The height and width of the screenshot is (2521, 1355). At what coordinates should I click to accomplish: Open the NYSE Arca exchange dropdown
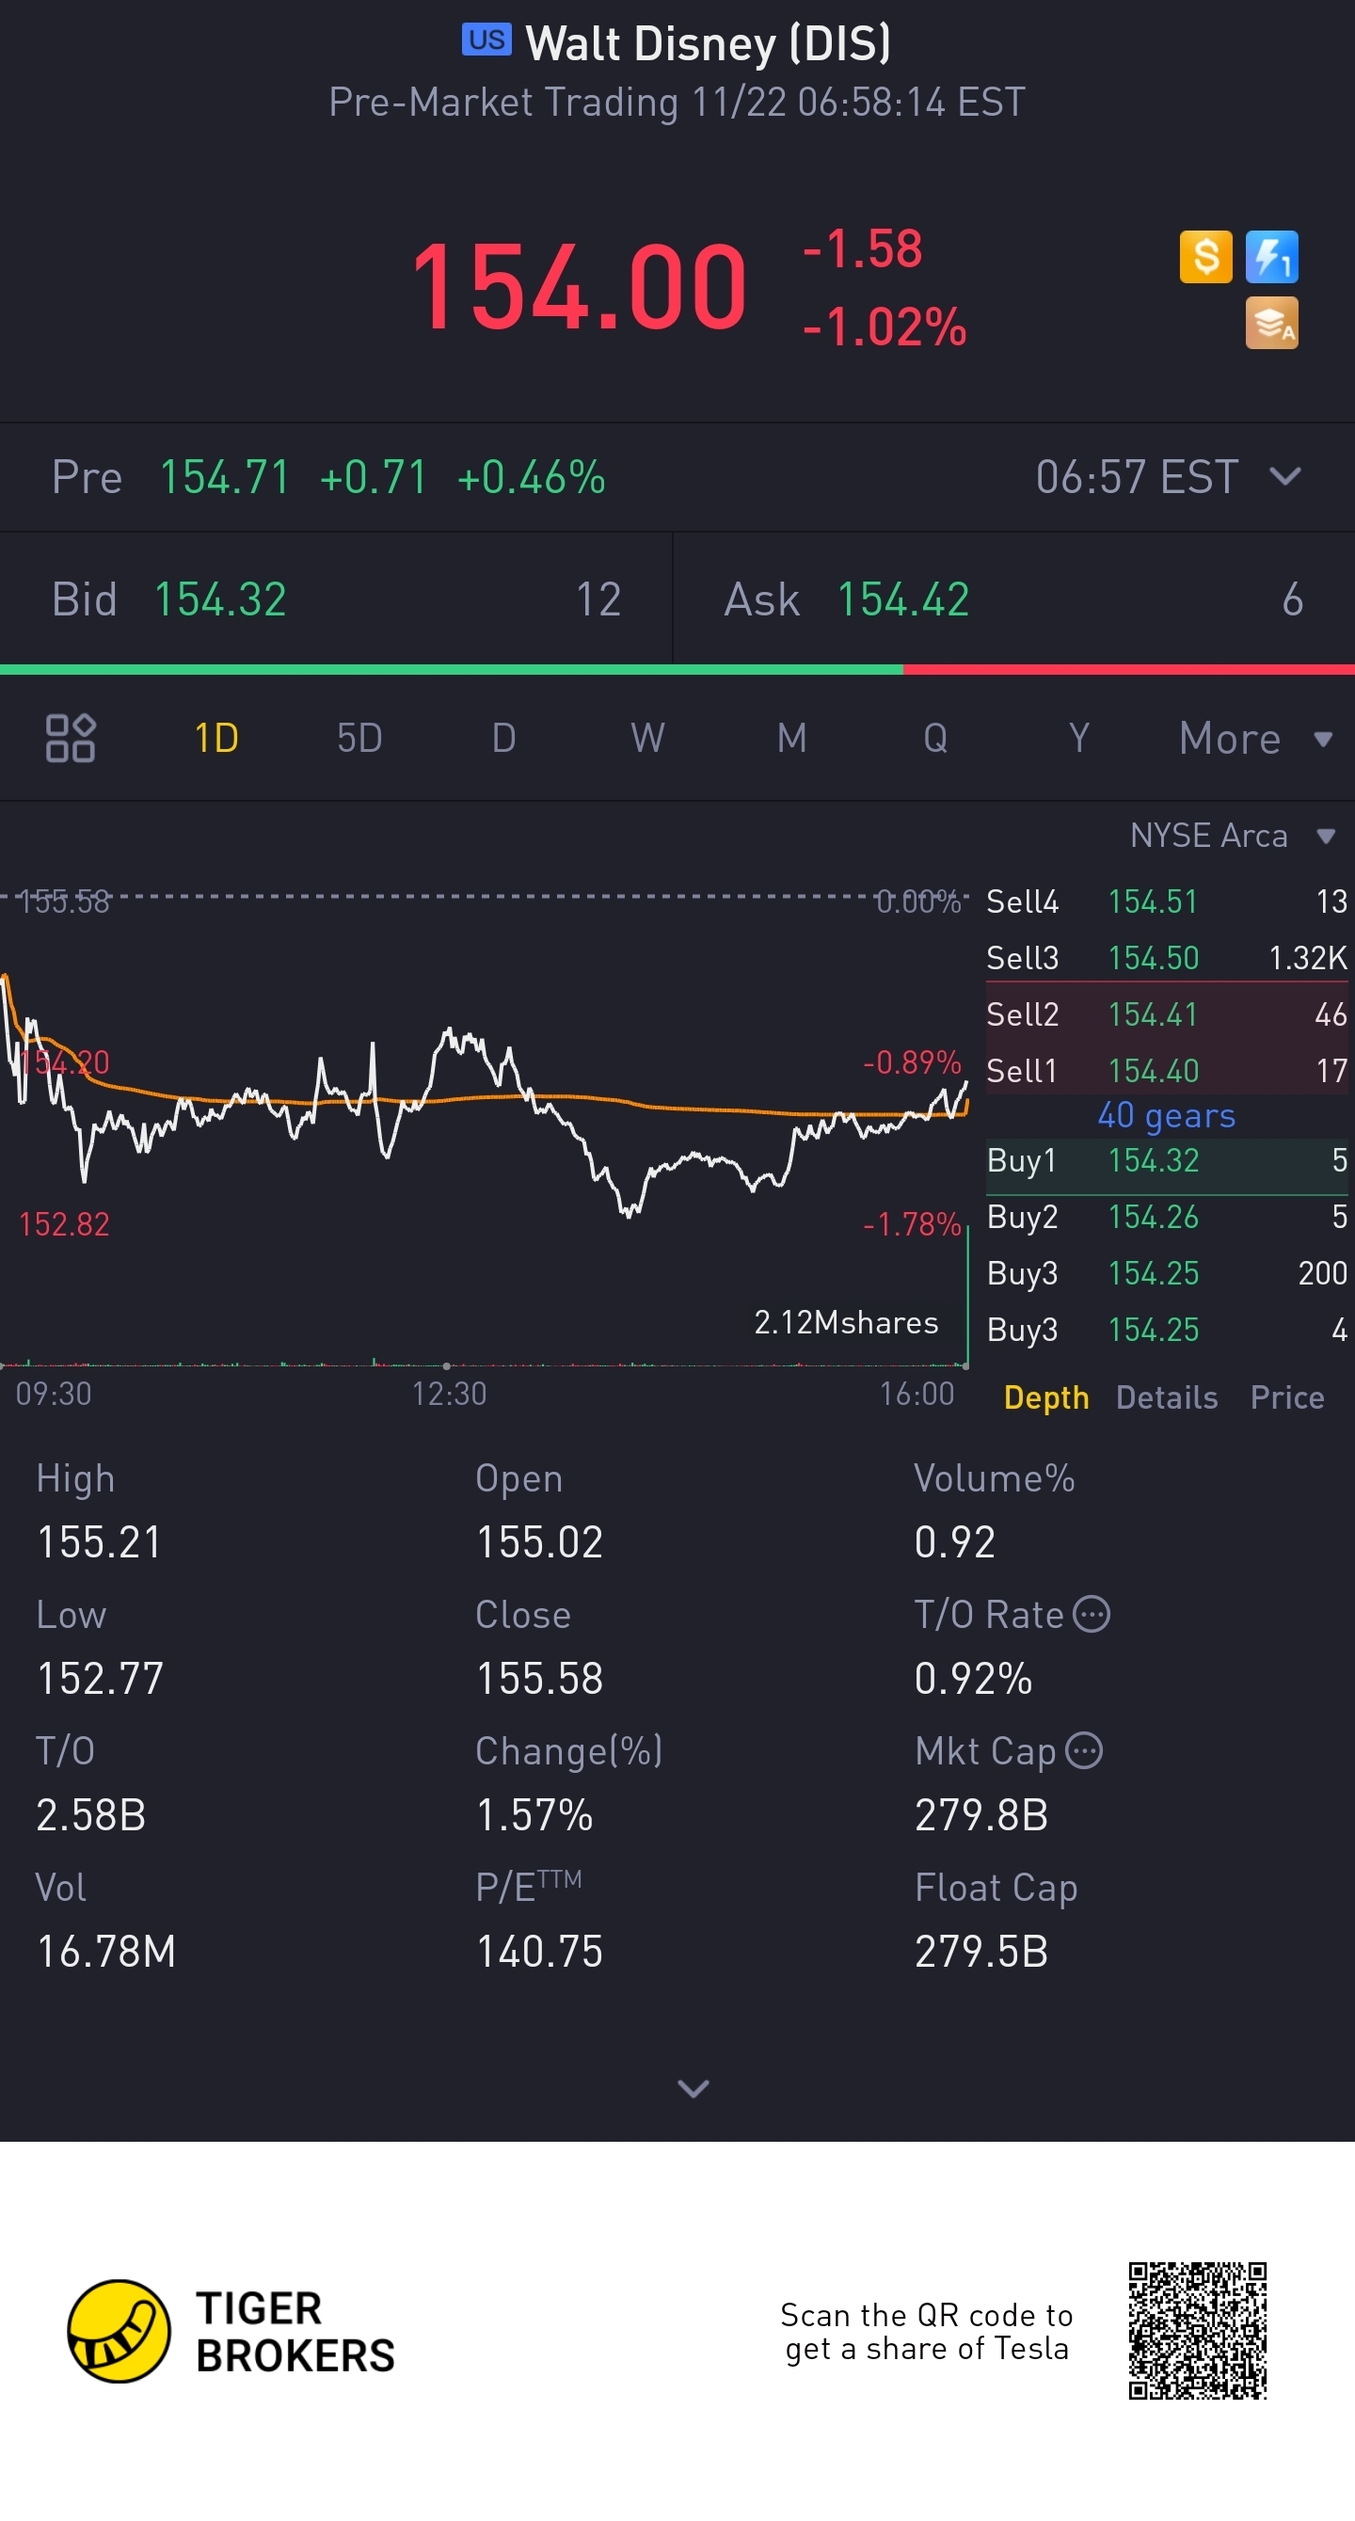pyautogui.click(x=1233, y=835)
